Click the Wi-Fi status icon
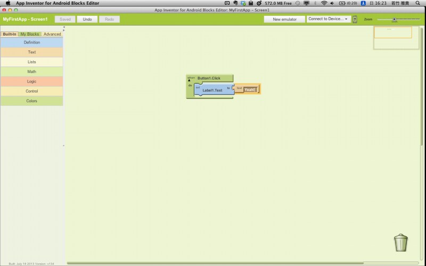 tap(324, 3)
